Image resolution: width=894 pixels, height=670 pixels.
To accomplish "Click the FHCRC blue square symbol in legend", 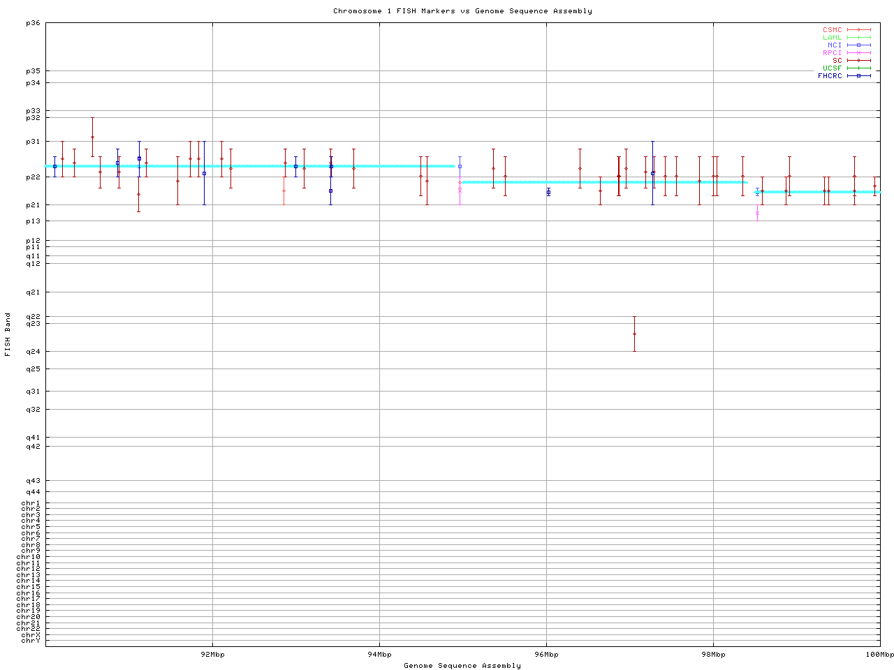I will tap(858, 76).
